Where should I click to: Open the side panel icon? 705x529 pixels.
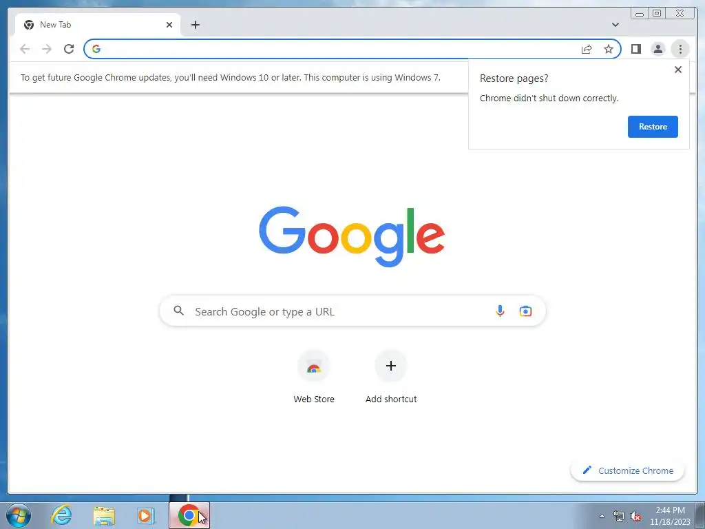[x=635, y=49]
